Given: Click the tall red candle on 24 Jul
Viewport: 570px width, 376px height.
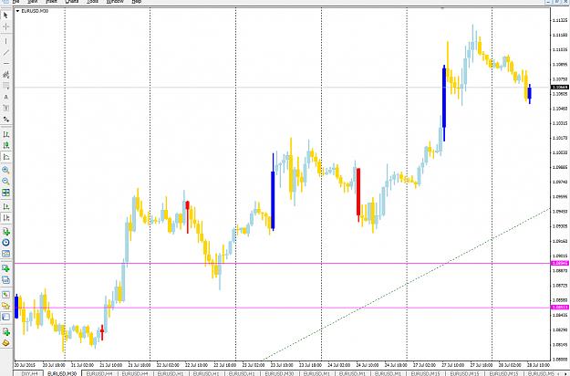Looking at the screenshot, I should coord(358,192).
